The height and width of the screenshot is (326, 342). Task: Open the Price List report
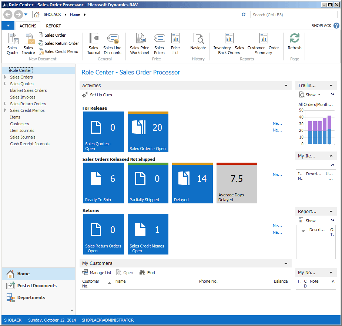tap(175, 44)
